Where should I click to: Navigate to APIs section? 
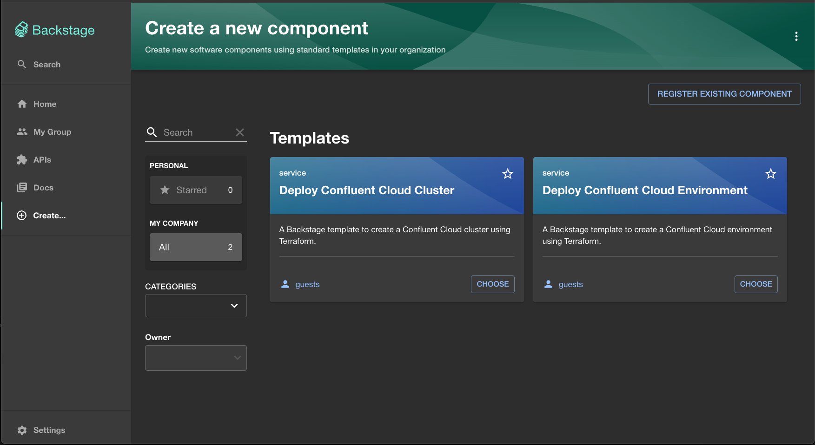click(x=66, y=160)
